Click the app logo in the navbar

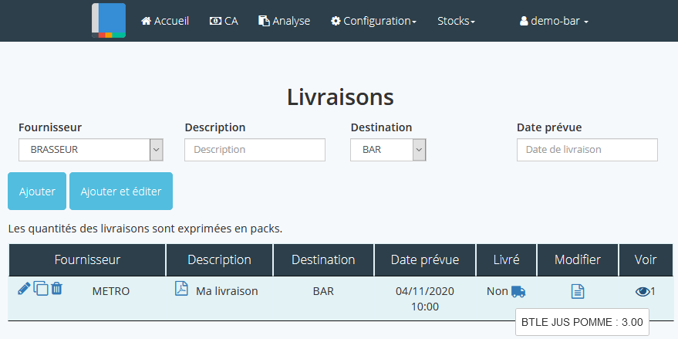coord(108,21)
